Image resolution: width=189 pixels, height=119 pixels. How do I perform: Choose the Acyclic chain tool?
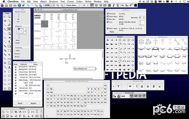coord(5,67)
